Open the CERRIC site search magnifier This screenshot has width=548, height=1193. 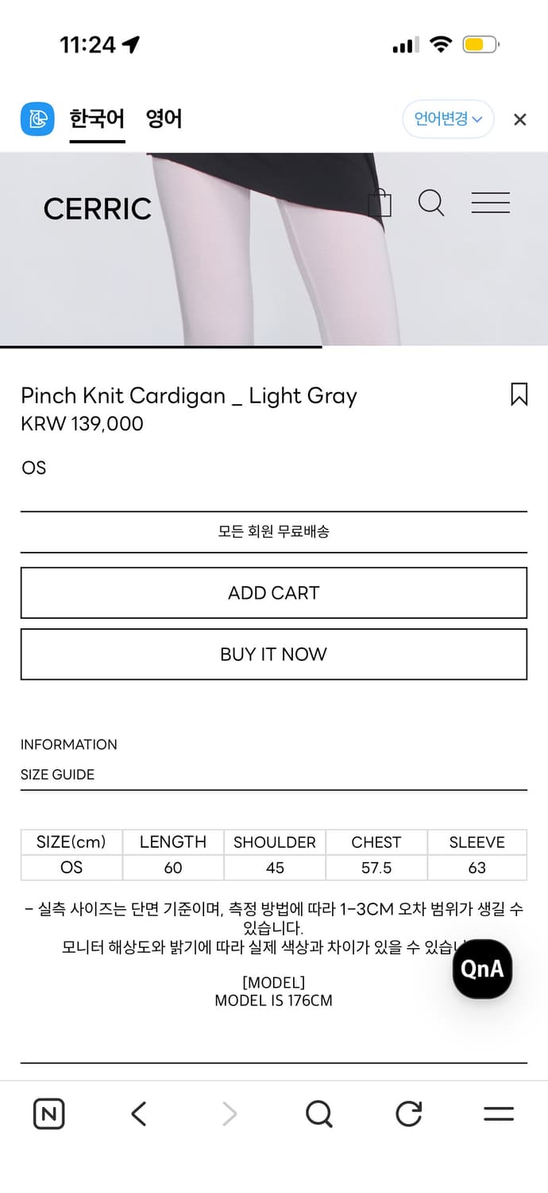point(431,204)
